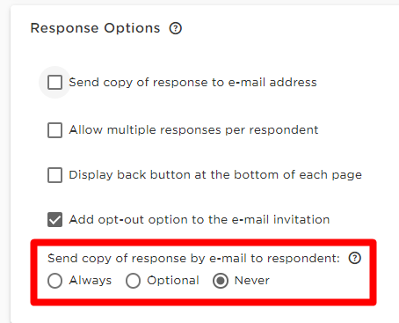Click 'Send copy of response by e-mail to respondent:' text
This screenshot has width=399, height=323.
point(193,259)
